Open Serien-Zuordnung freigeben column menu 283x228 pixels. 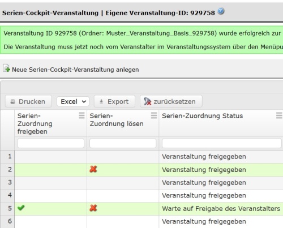click(x=82, y=115)
